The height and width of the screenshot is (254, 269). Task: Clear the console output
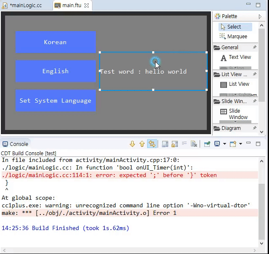[x=194, y=144]
